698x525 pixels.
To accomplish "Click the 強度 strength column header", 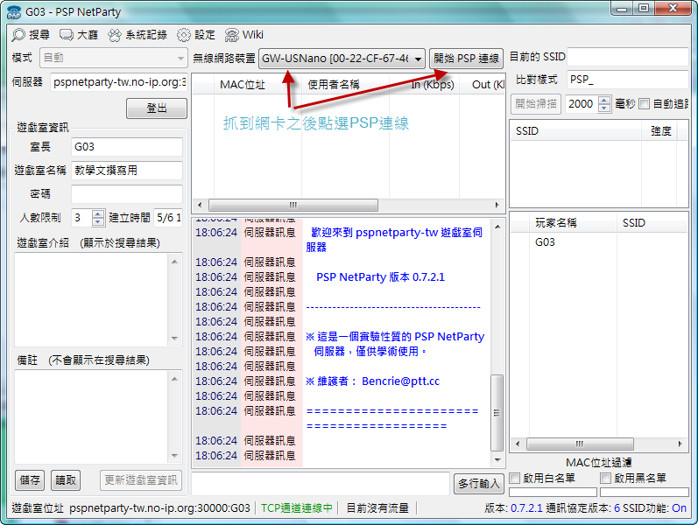I will 660,131.
